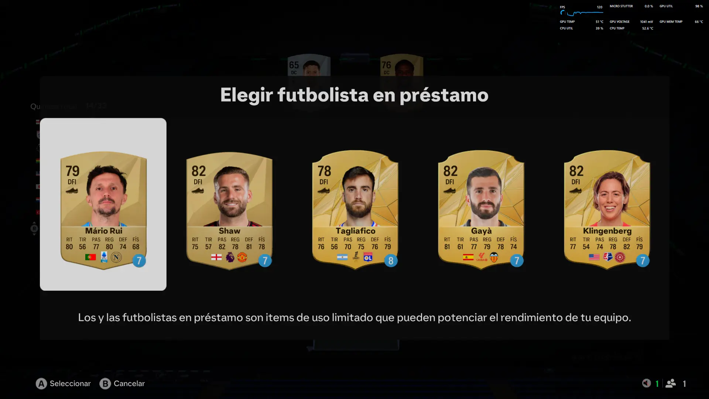The image size is (709, 399).
Task: Click the A Seleccionar button prompt
Action: click(63, 383)
